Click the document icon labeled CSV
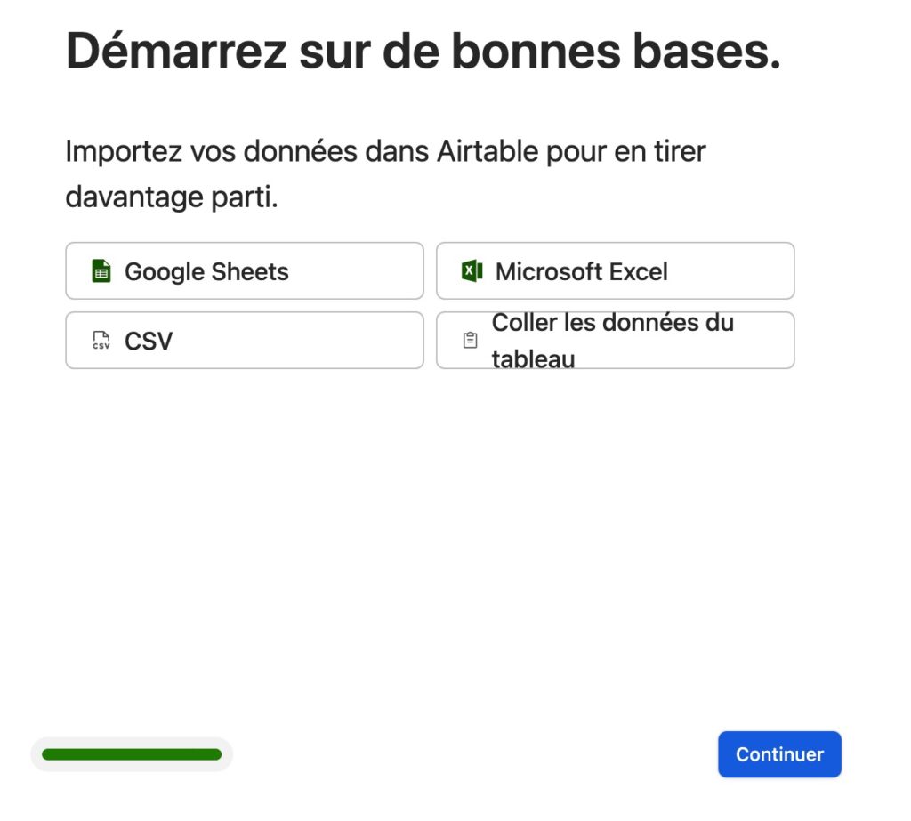911x821 pixels. pos(101,340)
